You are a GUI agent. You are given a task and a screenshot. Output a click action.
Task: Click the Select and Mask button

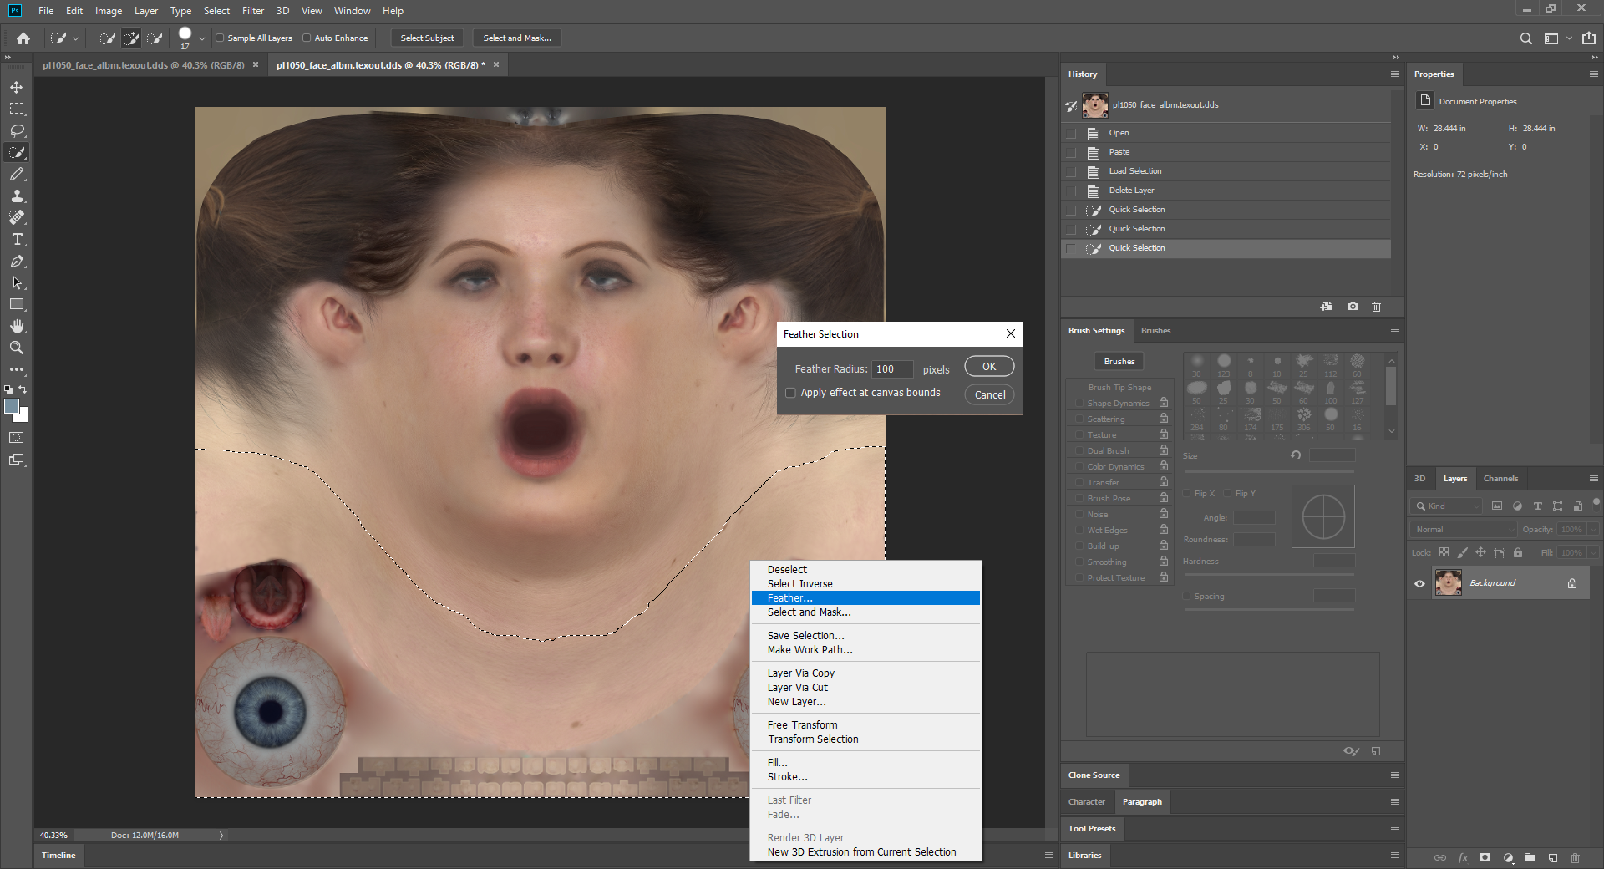[517, 38]
